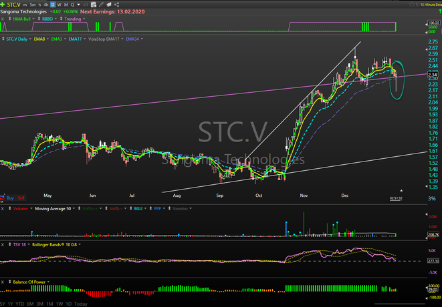Select the Daily 'D' timeframe
442x307 pixels.
(x=53, y=5)
